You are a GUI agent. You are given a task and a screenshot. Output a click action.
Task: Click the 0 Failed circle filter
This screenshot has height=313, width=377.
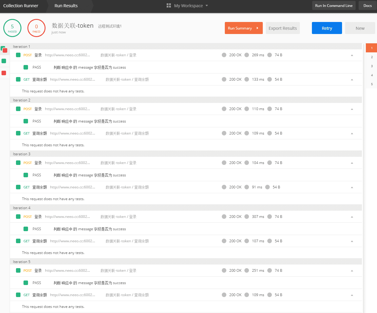[x=36, y=28]
